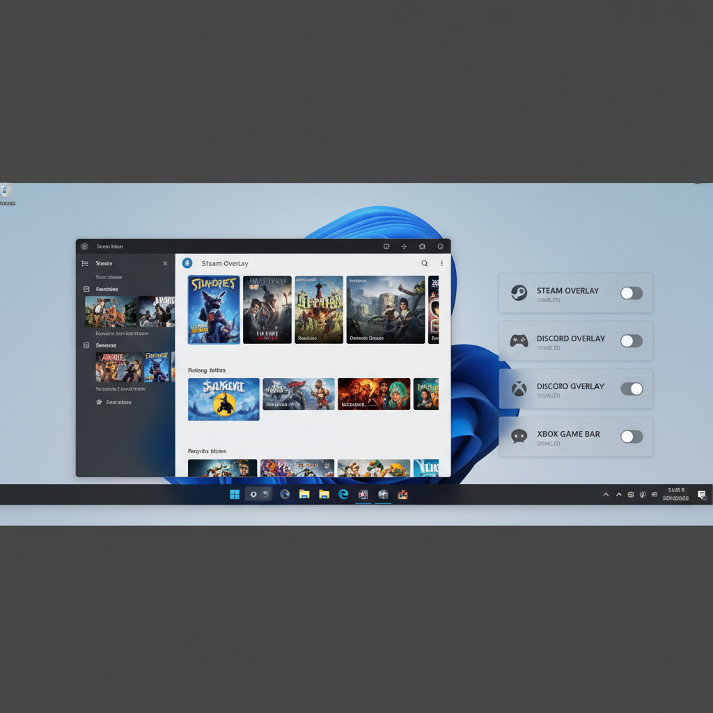Open the wide castle game cover
Screen dimensions: 713x713
[386, 310]
